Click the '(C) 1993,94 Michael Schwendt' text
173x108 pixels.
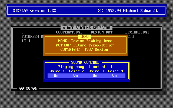[x=128, y=11]
